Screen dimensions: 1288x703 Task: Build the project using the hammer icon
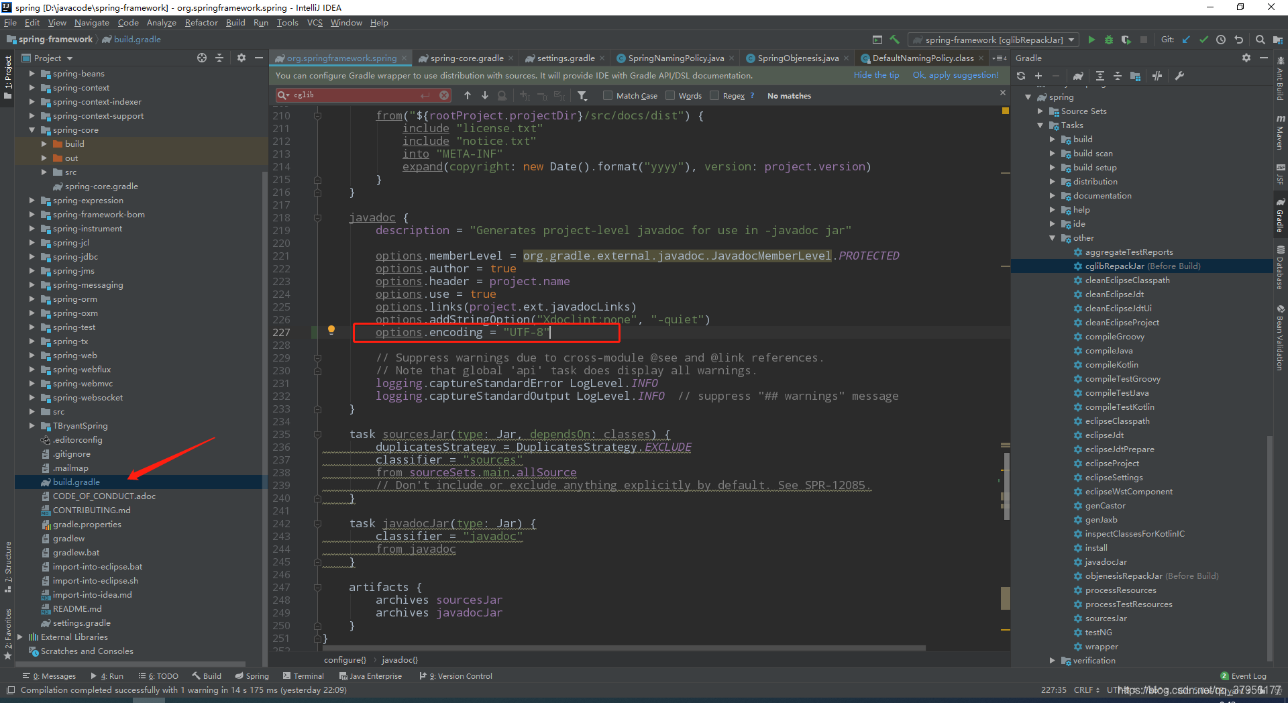pyautogui.click(x=894, y=40)
